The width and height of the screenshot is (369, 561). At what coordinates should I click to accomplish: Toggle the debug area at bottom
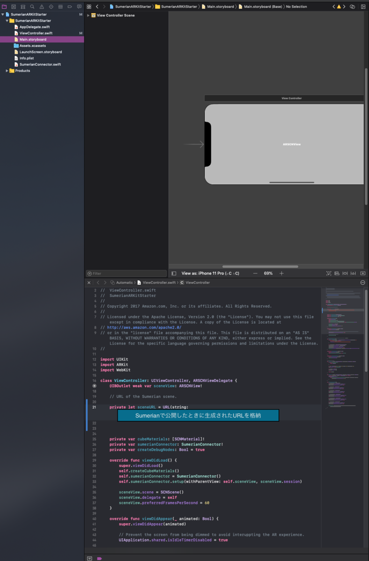coord(90,558)
